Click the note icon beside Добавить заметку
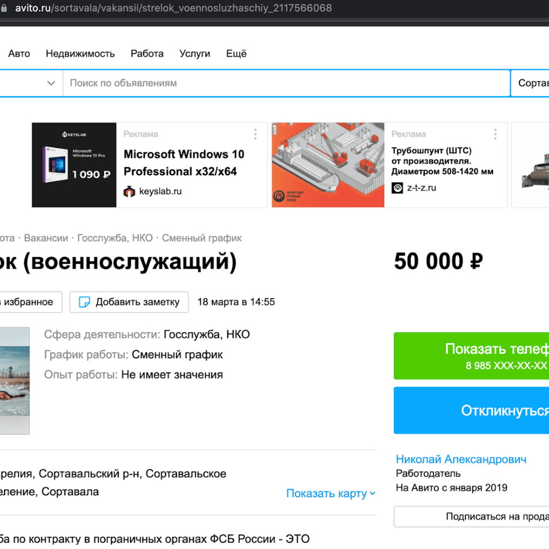 (84, 302)
